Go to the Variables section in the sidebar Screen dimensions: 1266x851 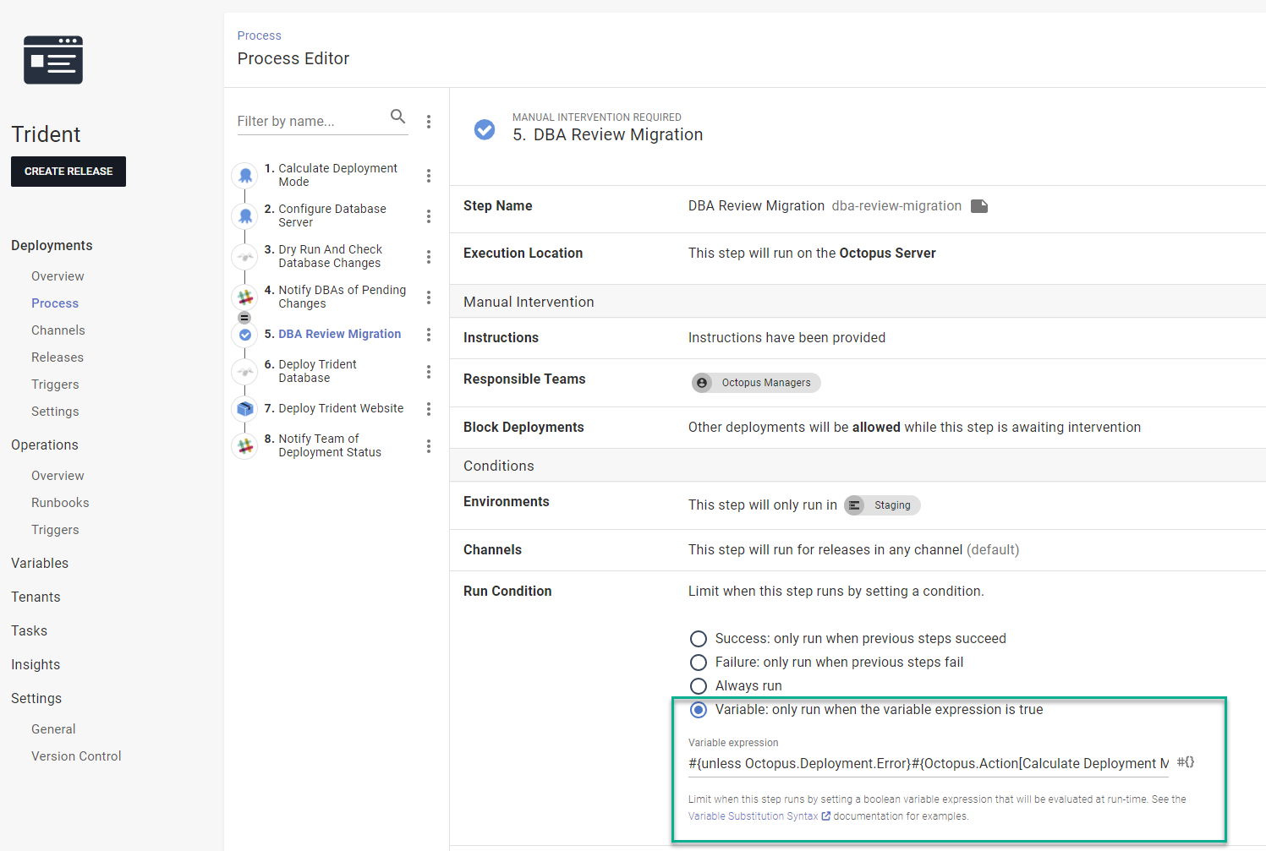click(40, 563)
